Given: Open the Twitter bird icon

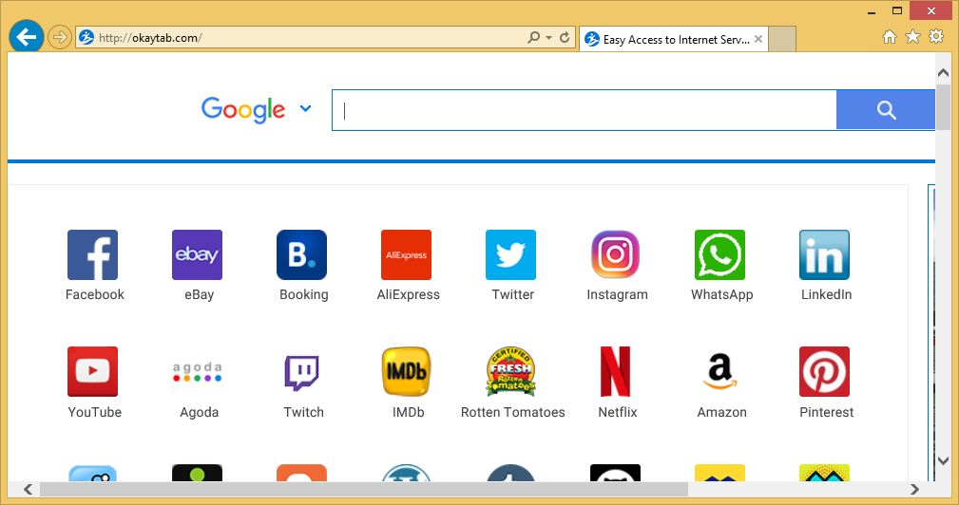Looking at the screenshot, I should [x=510, y=254].
